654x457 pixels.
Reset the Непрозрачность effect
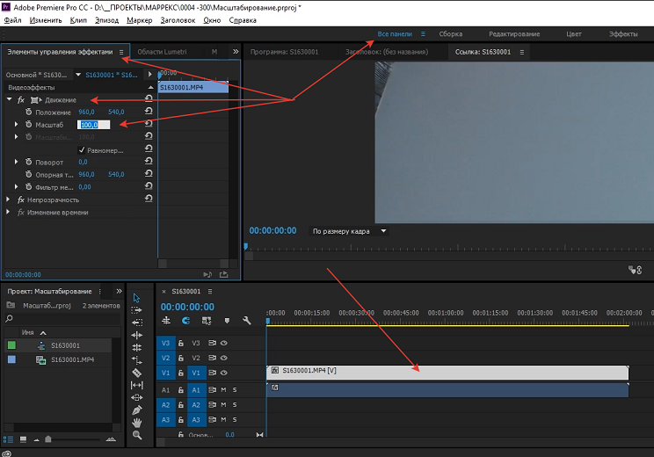coord(149,199)
